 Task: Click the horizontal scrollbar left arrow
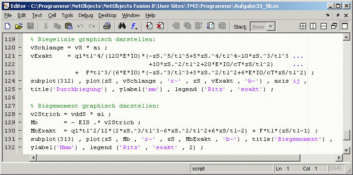pyautogui.click(x=33, y=157)
